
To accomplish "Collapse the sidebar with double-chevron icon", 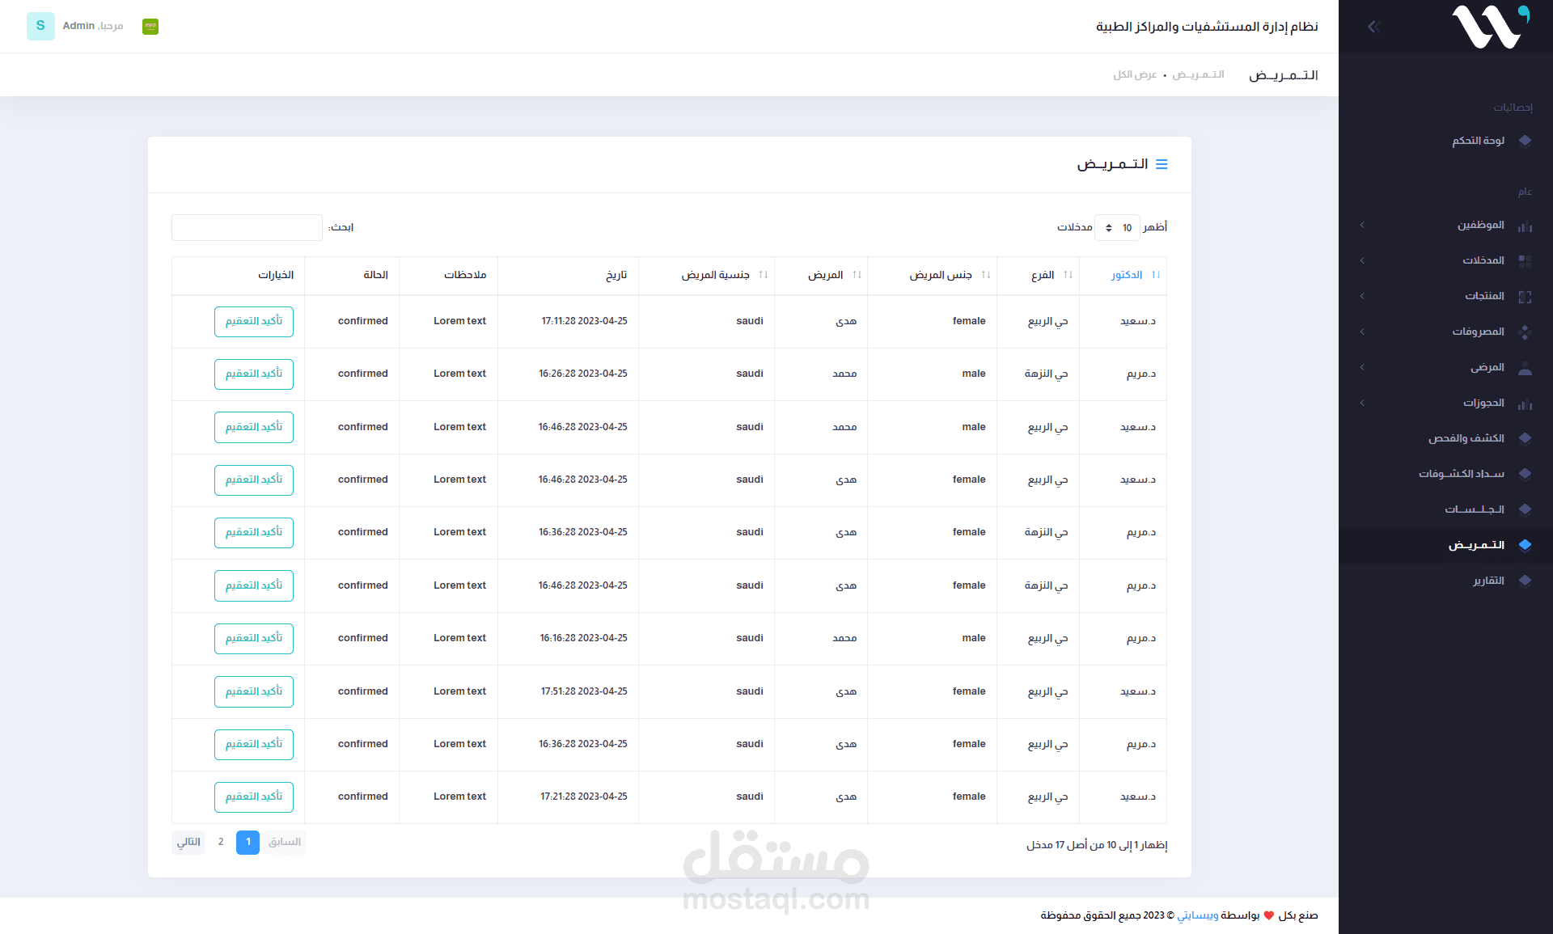I will coord(1373,27).
